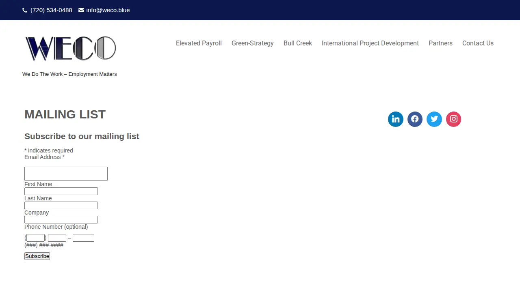Focus the Email Address input field
Image resolution: width=520 pixels, height=292 pixels.
(x=66, y=174)
